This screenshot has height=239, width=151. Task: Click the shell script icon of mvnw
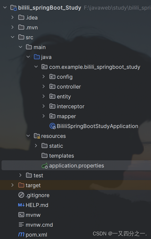coord(21,215)
